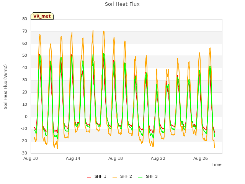Click the 40 y-axis tick label

click(x=24, y=67)
